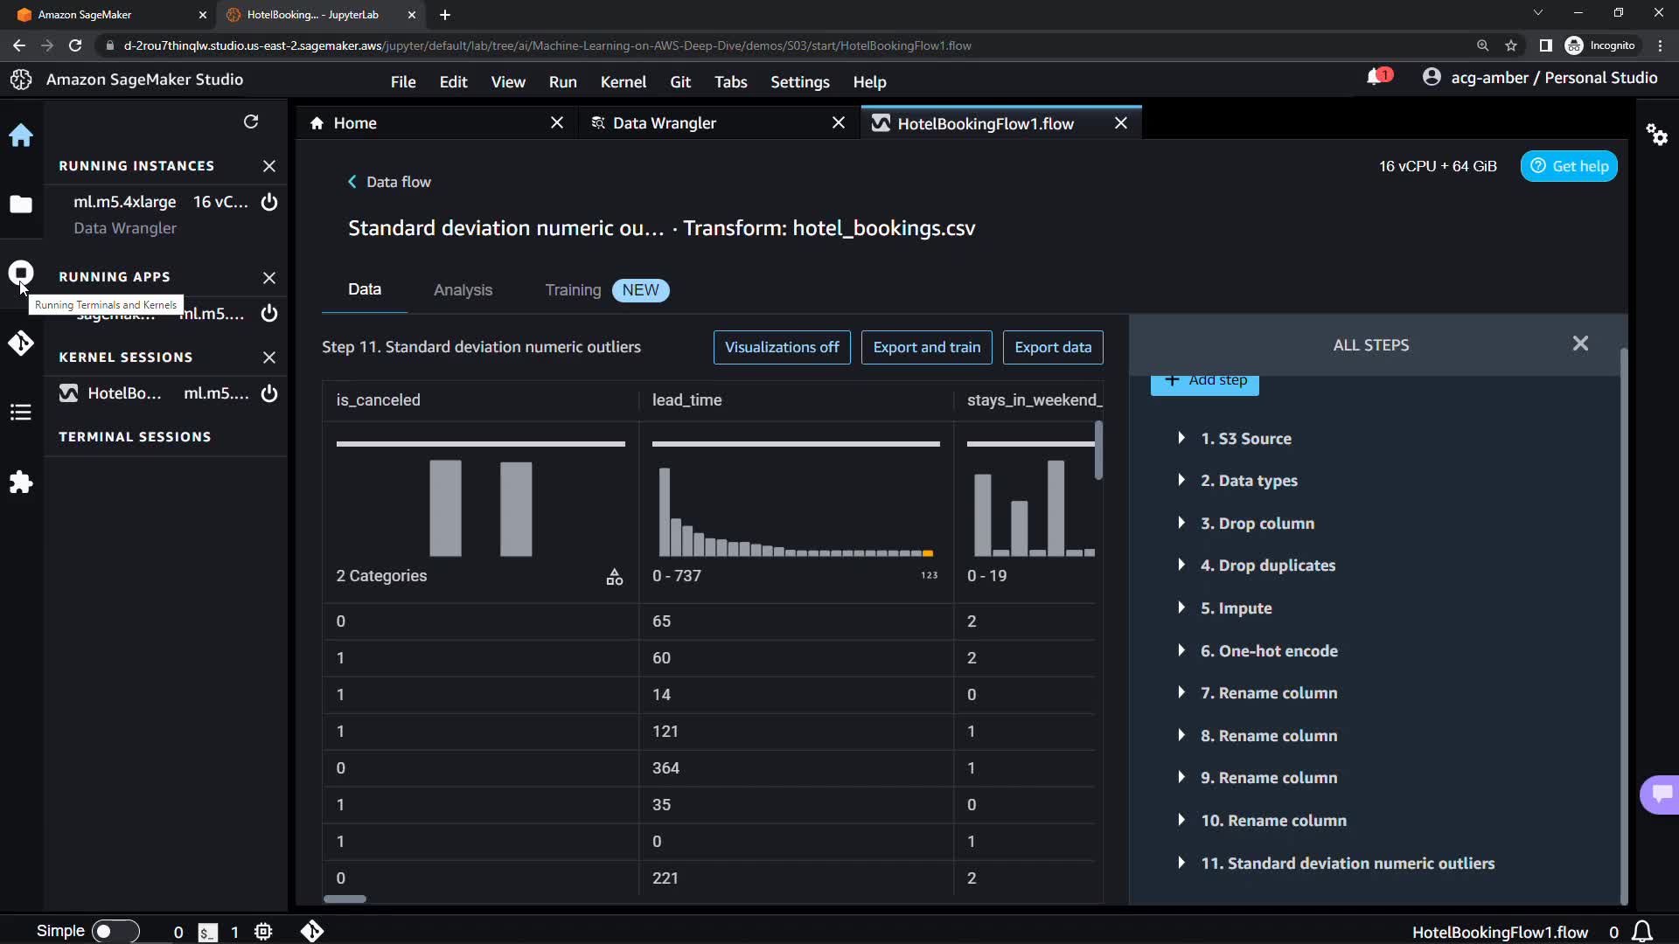Viewport: 1679px width, 944px height.
Task: Open the File Browser folder icon
Action: click(x=21, y=205)
